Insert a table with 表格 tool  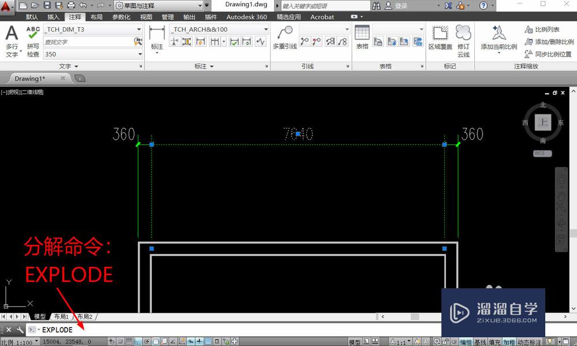pos(362,37)
